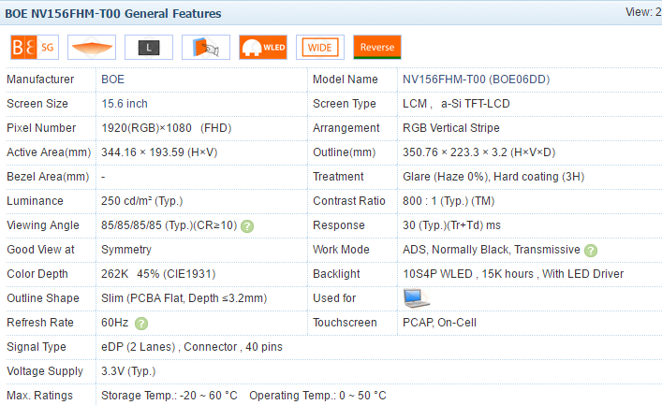
Task: Click the 10S4P WLED backlight value
Action: click(437, 274)
